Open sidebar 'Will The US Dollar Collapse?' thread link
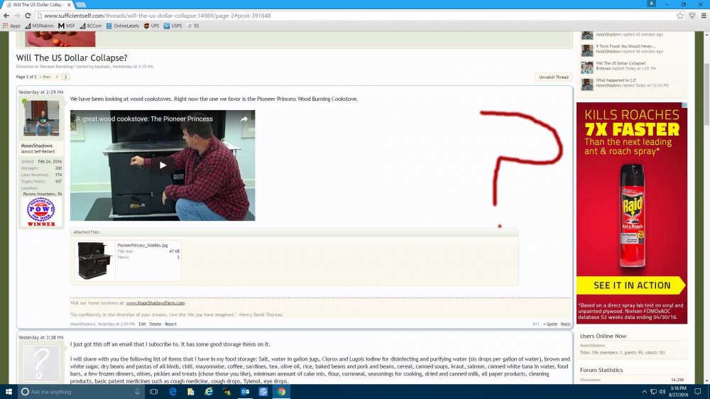 coord(621,63)
